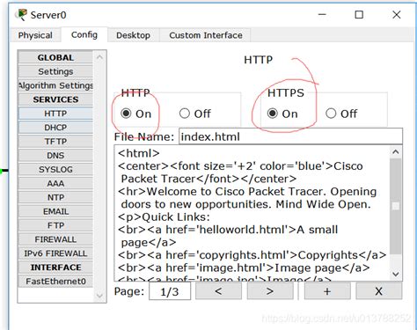Click the File Name input field
The height and width of the screenshot is (330, 417).
click(290, 136)
